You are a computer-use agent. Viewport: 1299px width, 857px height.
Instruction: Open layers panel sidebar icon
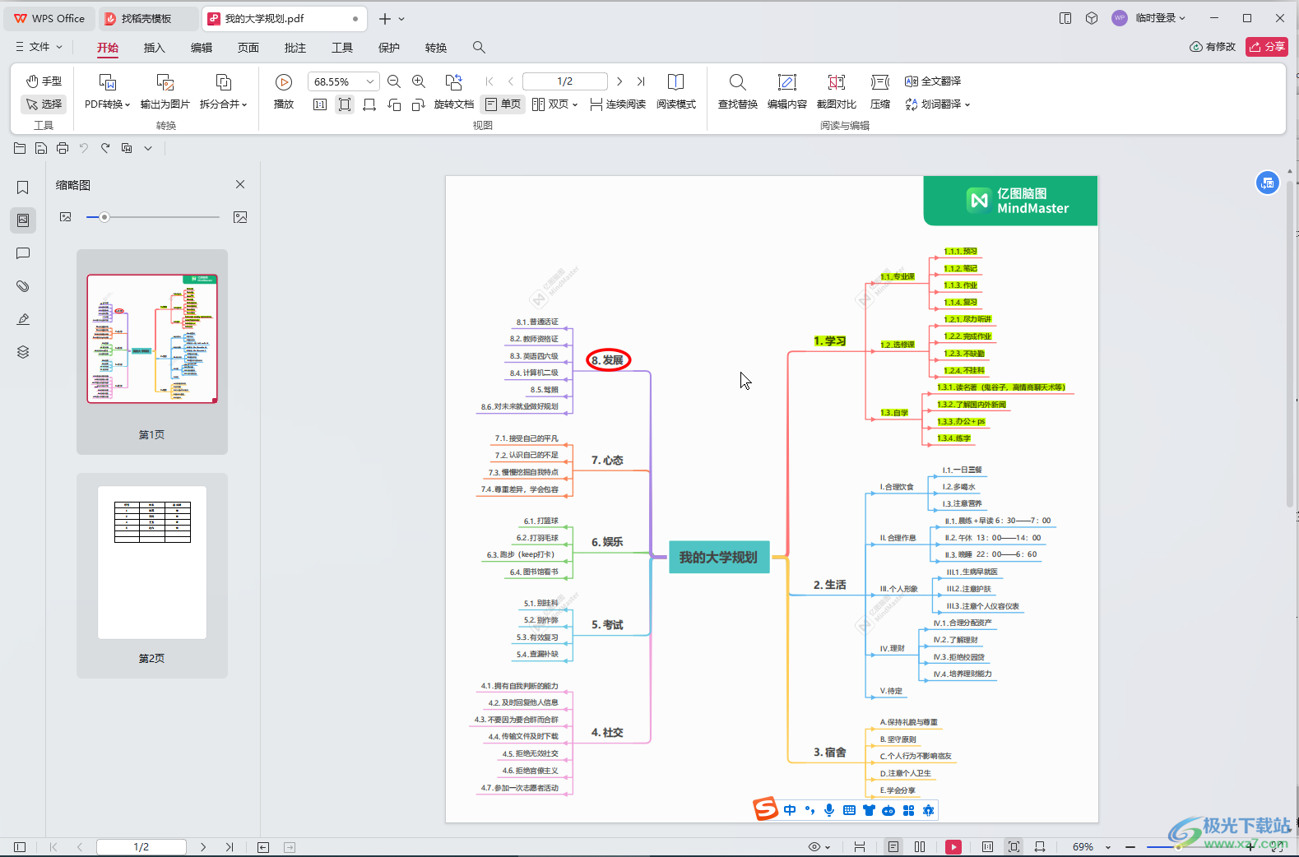23,352
